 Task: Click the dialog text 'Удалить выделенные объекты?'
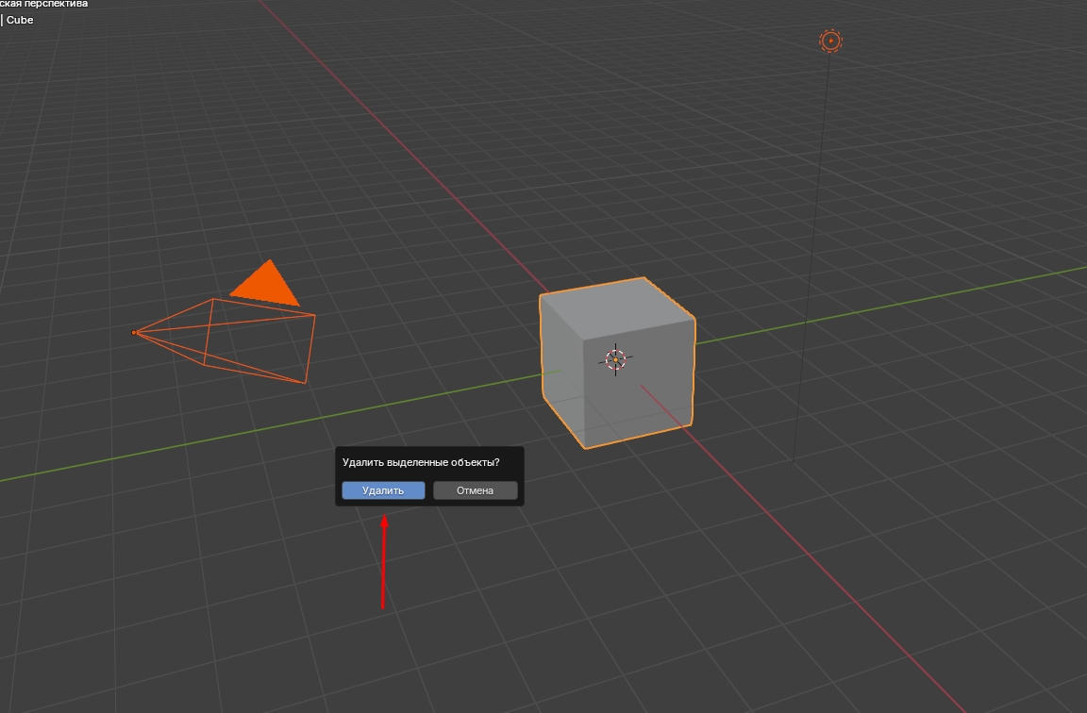(x=421, y=462)
